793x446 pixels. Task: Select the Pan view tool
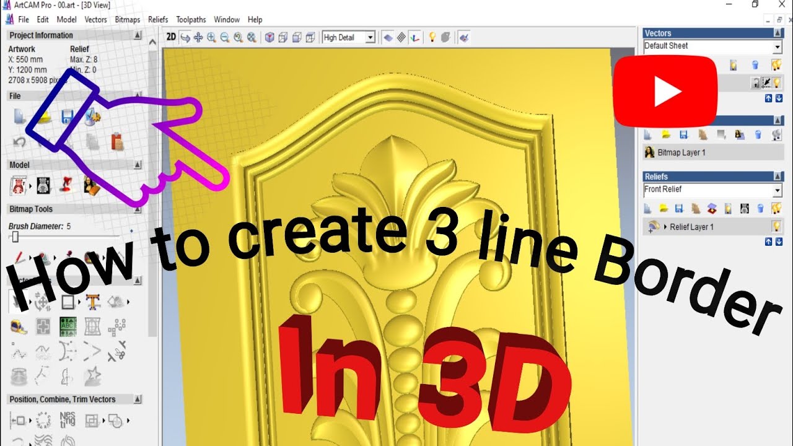coord(198,37)
